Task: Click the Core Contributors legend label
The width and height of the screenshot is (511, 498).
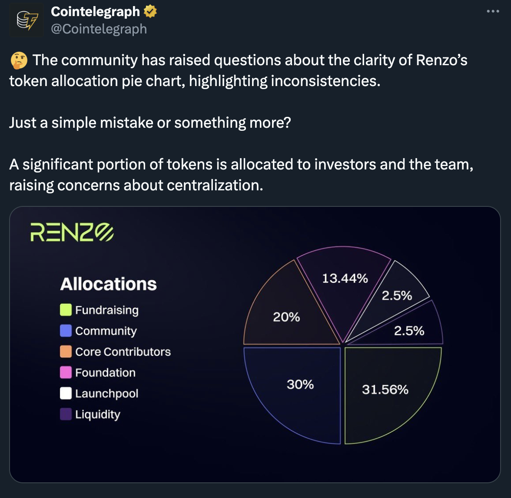Action: pos(123,352)
